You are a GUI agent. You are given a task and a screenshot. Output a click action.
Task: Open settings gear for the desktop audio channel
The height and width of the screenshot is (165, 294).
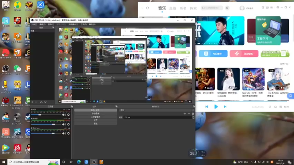(x=68, y=124)
